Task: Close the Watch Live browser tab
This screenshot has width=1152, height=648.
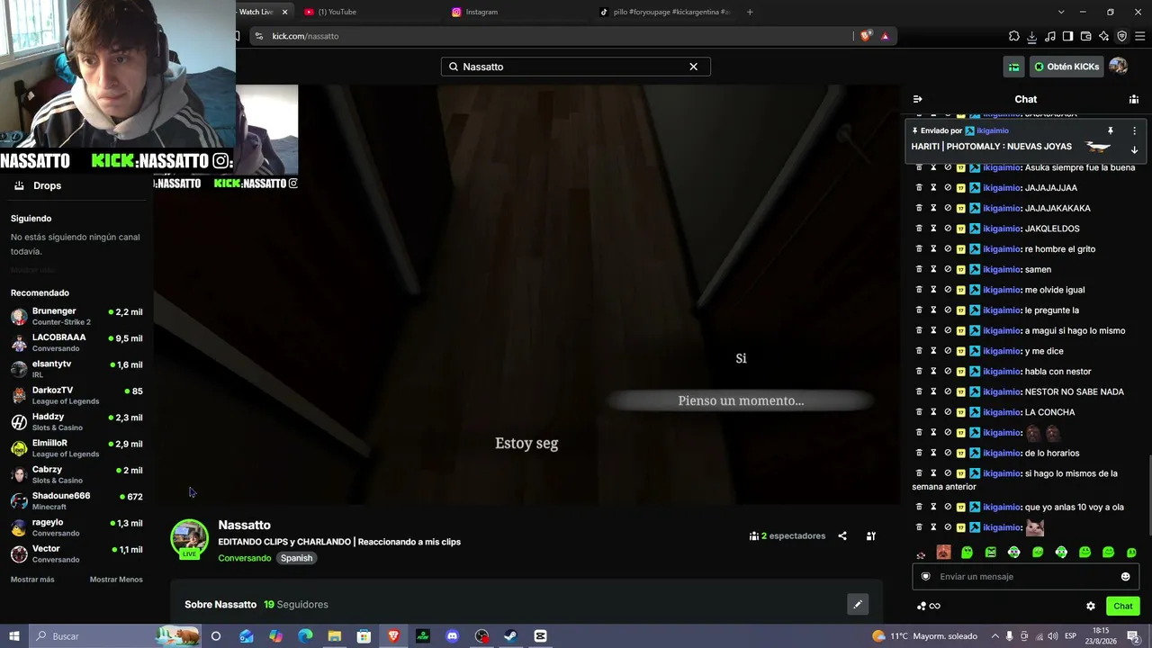Action: 285,12
